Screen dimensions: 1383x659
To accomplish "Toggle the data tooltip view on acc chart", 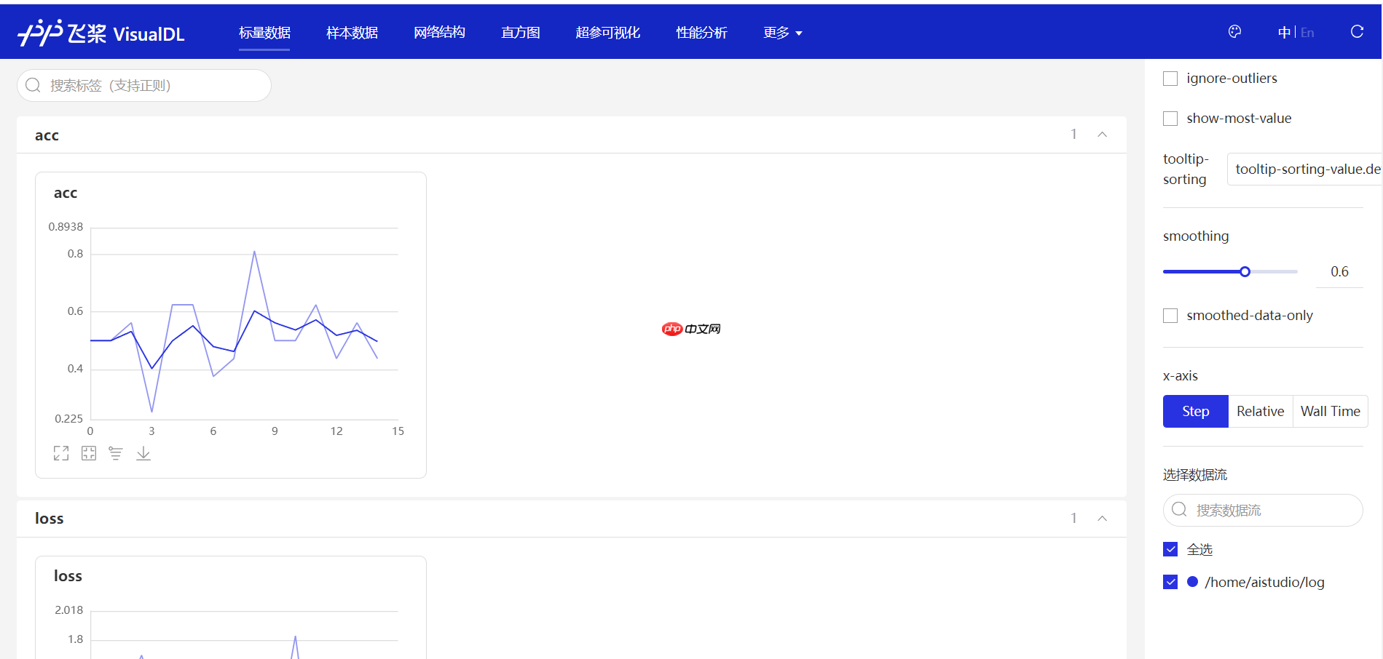I will (116, 452).
